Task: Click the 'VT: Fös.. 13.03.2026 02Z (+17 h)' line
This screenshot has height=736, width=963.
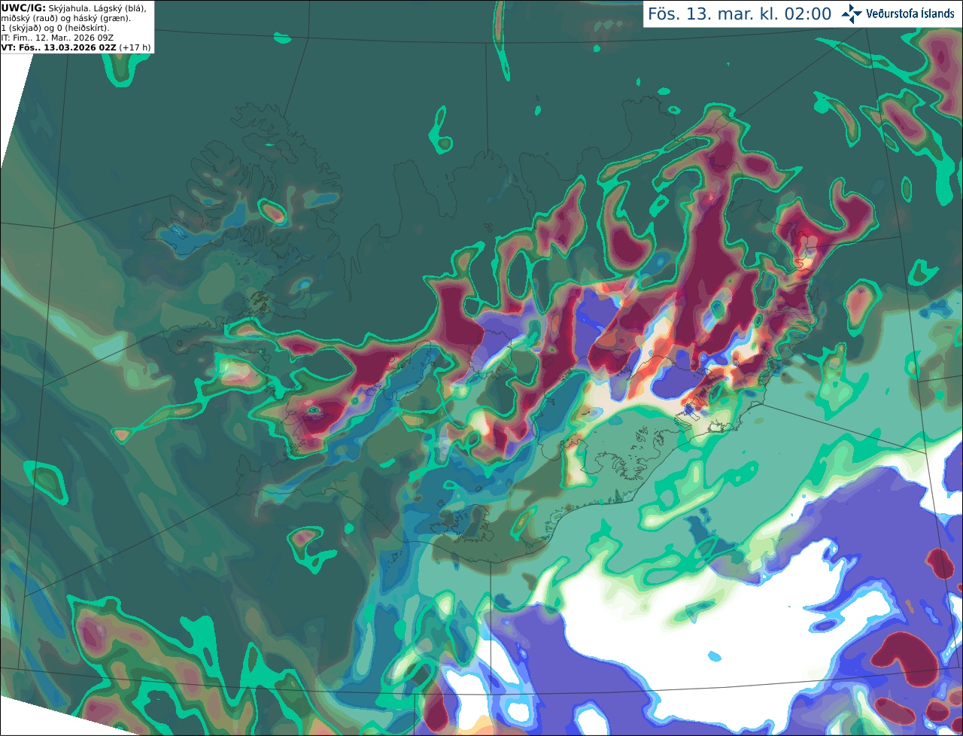Action: [76, 47]
